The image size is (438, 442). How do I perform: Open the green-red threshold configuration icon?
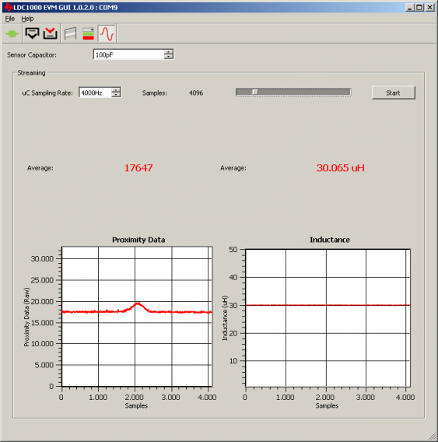pyautogui.click(x=88, y=33)
